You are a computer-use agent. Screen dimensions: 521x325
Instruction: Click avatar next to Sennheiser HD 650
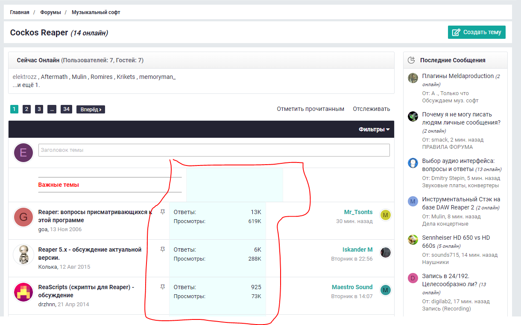(413, 239)
